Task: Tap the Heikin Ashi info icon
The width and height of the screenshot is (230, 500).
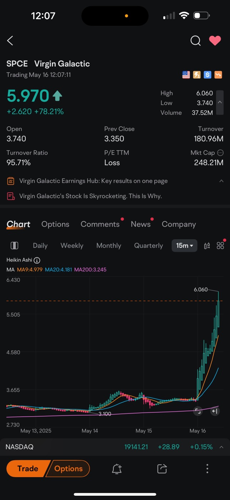Action: point(37,260)
